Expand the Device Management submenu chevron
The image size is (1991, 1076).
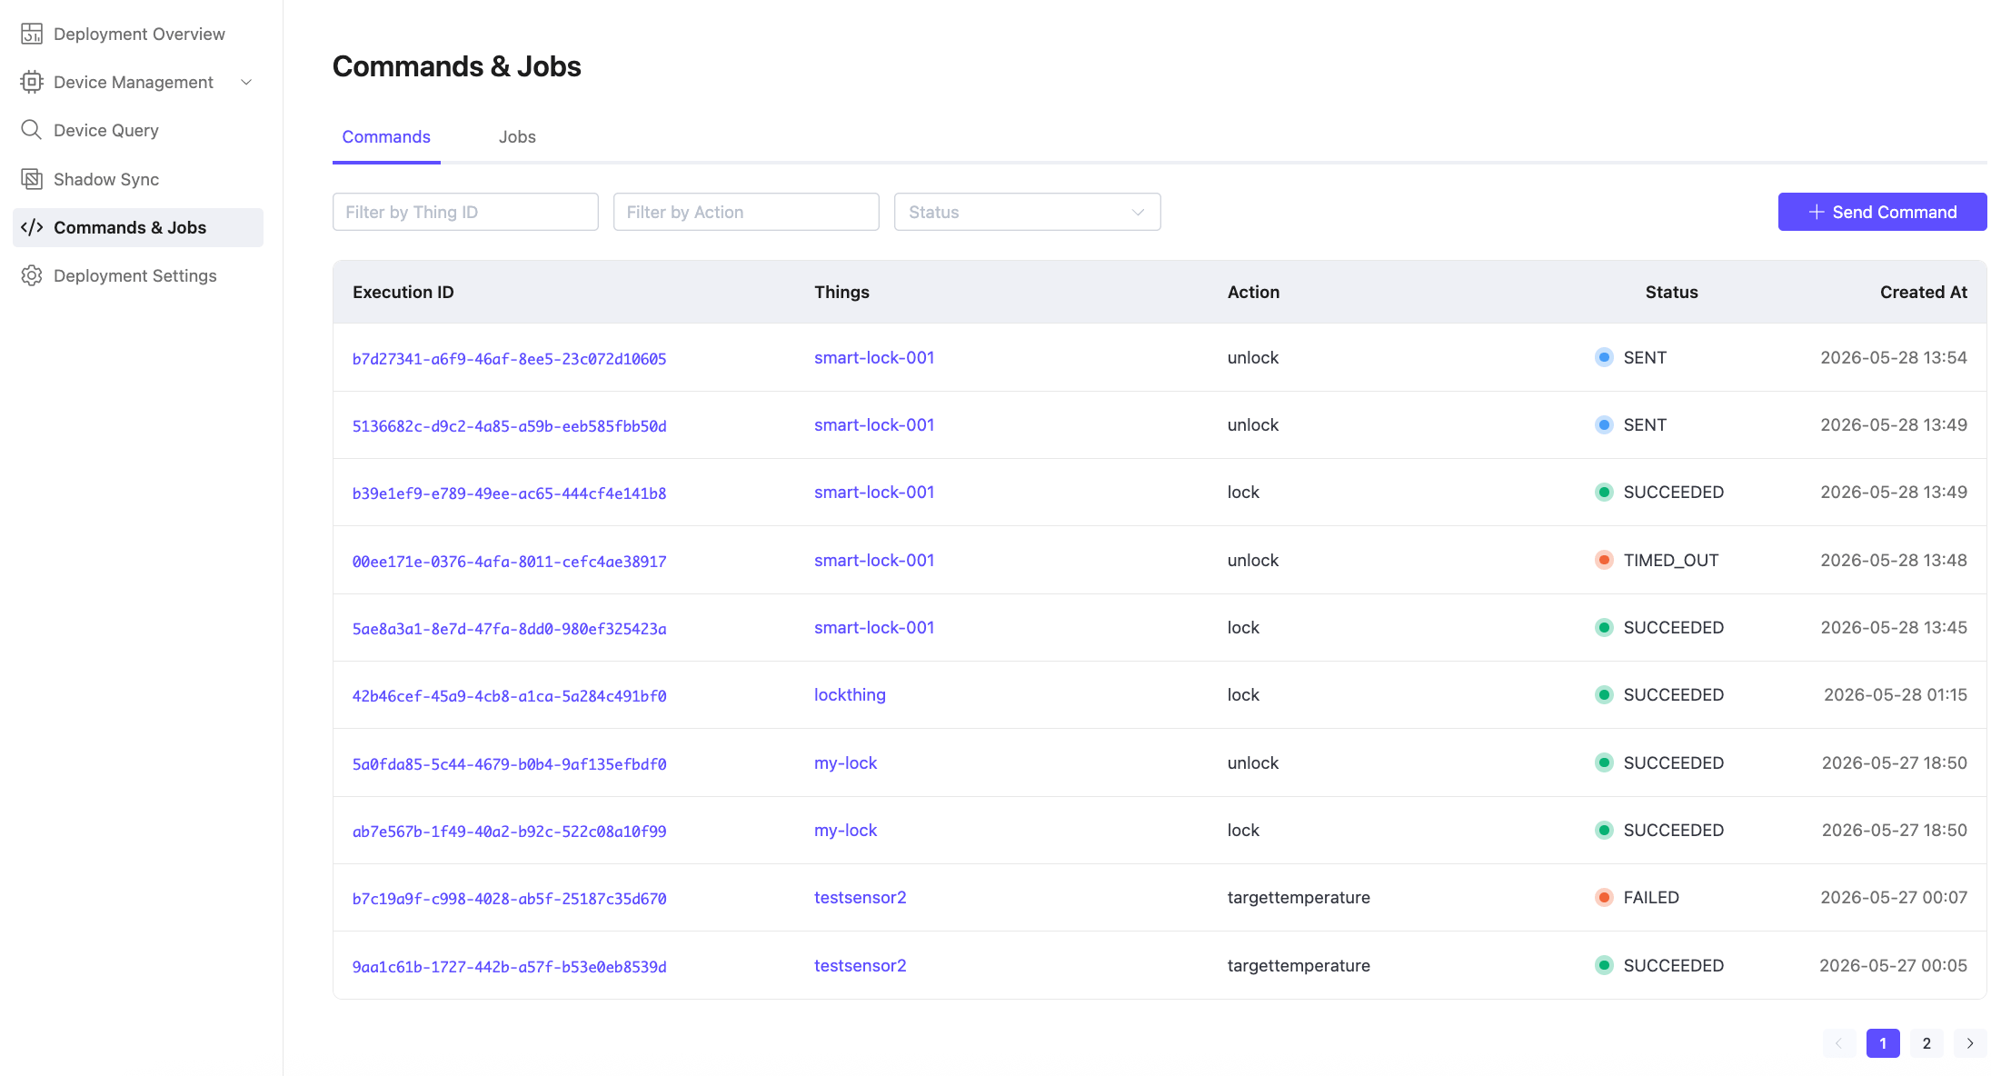point(246,82)
